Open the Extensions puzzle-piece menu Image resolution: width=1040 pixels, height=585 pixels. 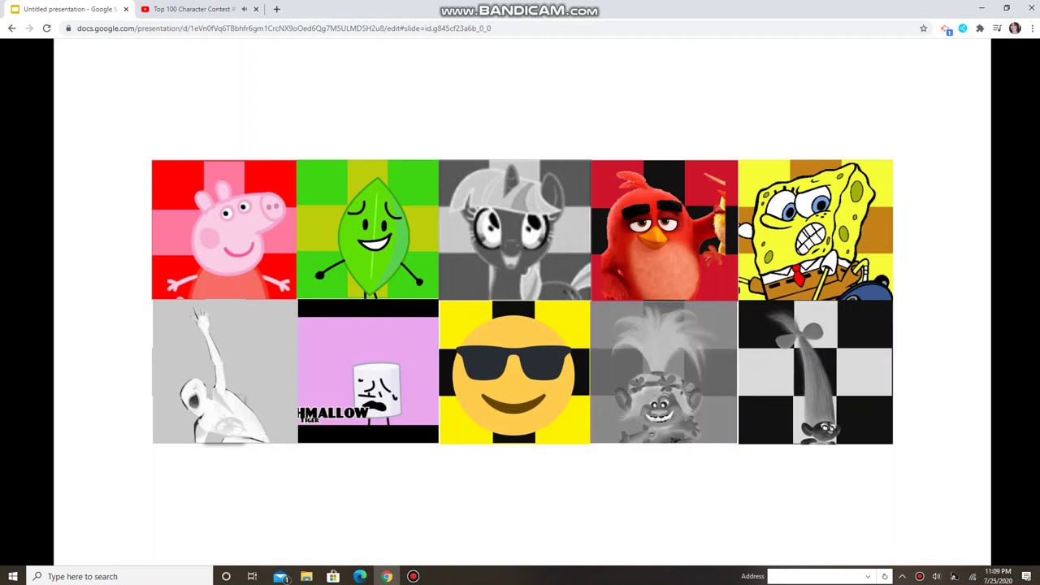click(x=980, y=28)
